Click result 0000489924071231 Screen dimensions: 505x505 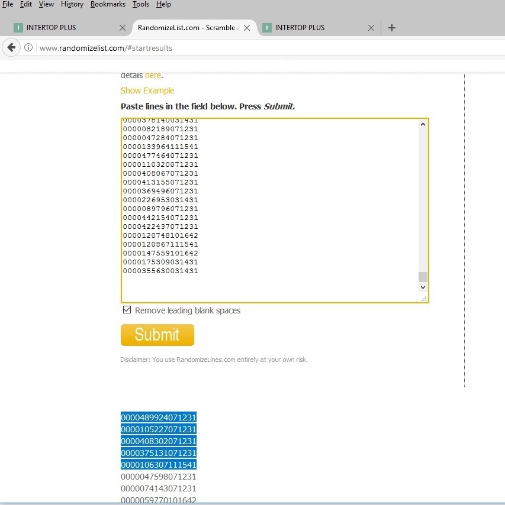pos(158,417)
